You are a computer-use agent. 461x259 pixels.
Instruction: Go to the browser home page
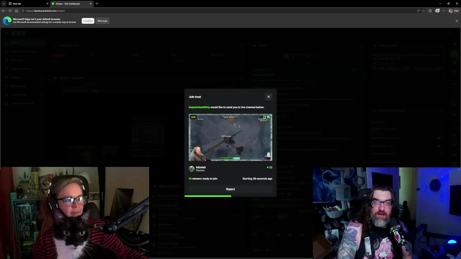(17, 11)
